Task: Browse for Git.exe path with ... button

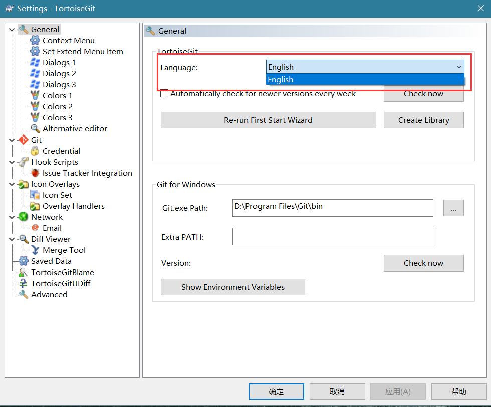Action: point(453,208)
